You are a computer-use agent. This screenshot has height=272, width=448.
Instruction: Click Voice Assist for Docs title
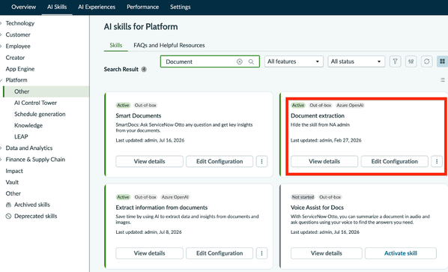click(317, 208)
